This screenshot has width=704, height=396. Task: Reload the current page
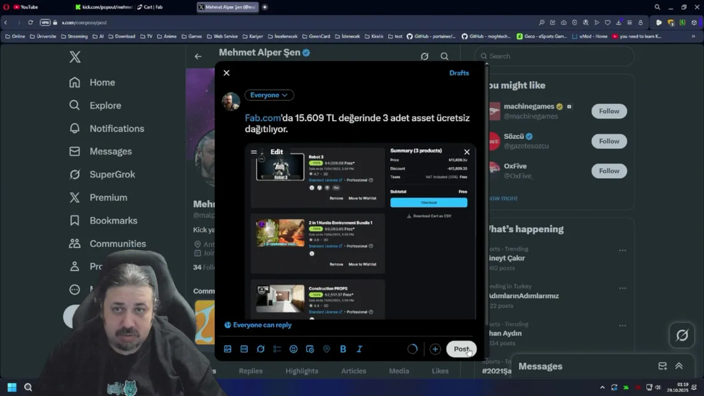pos(30,23)
